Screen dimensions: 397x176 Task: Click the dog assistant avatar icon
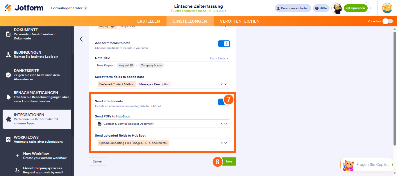[337, 8]
